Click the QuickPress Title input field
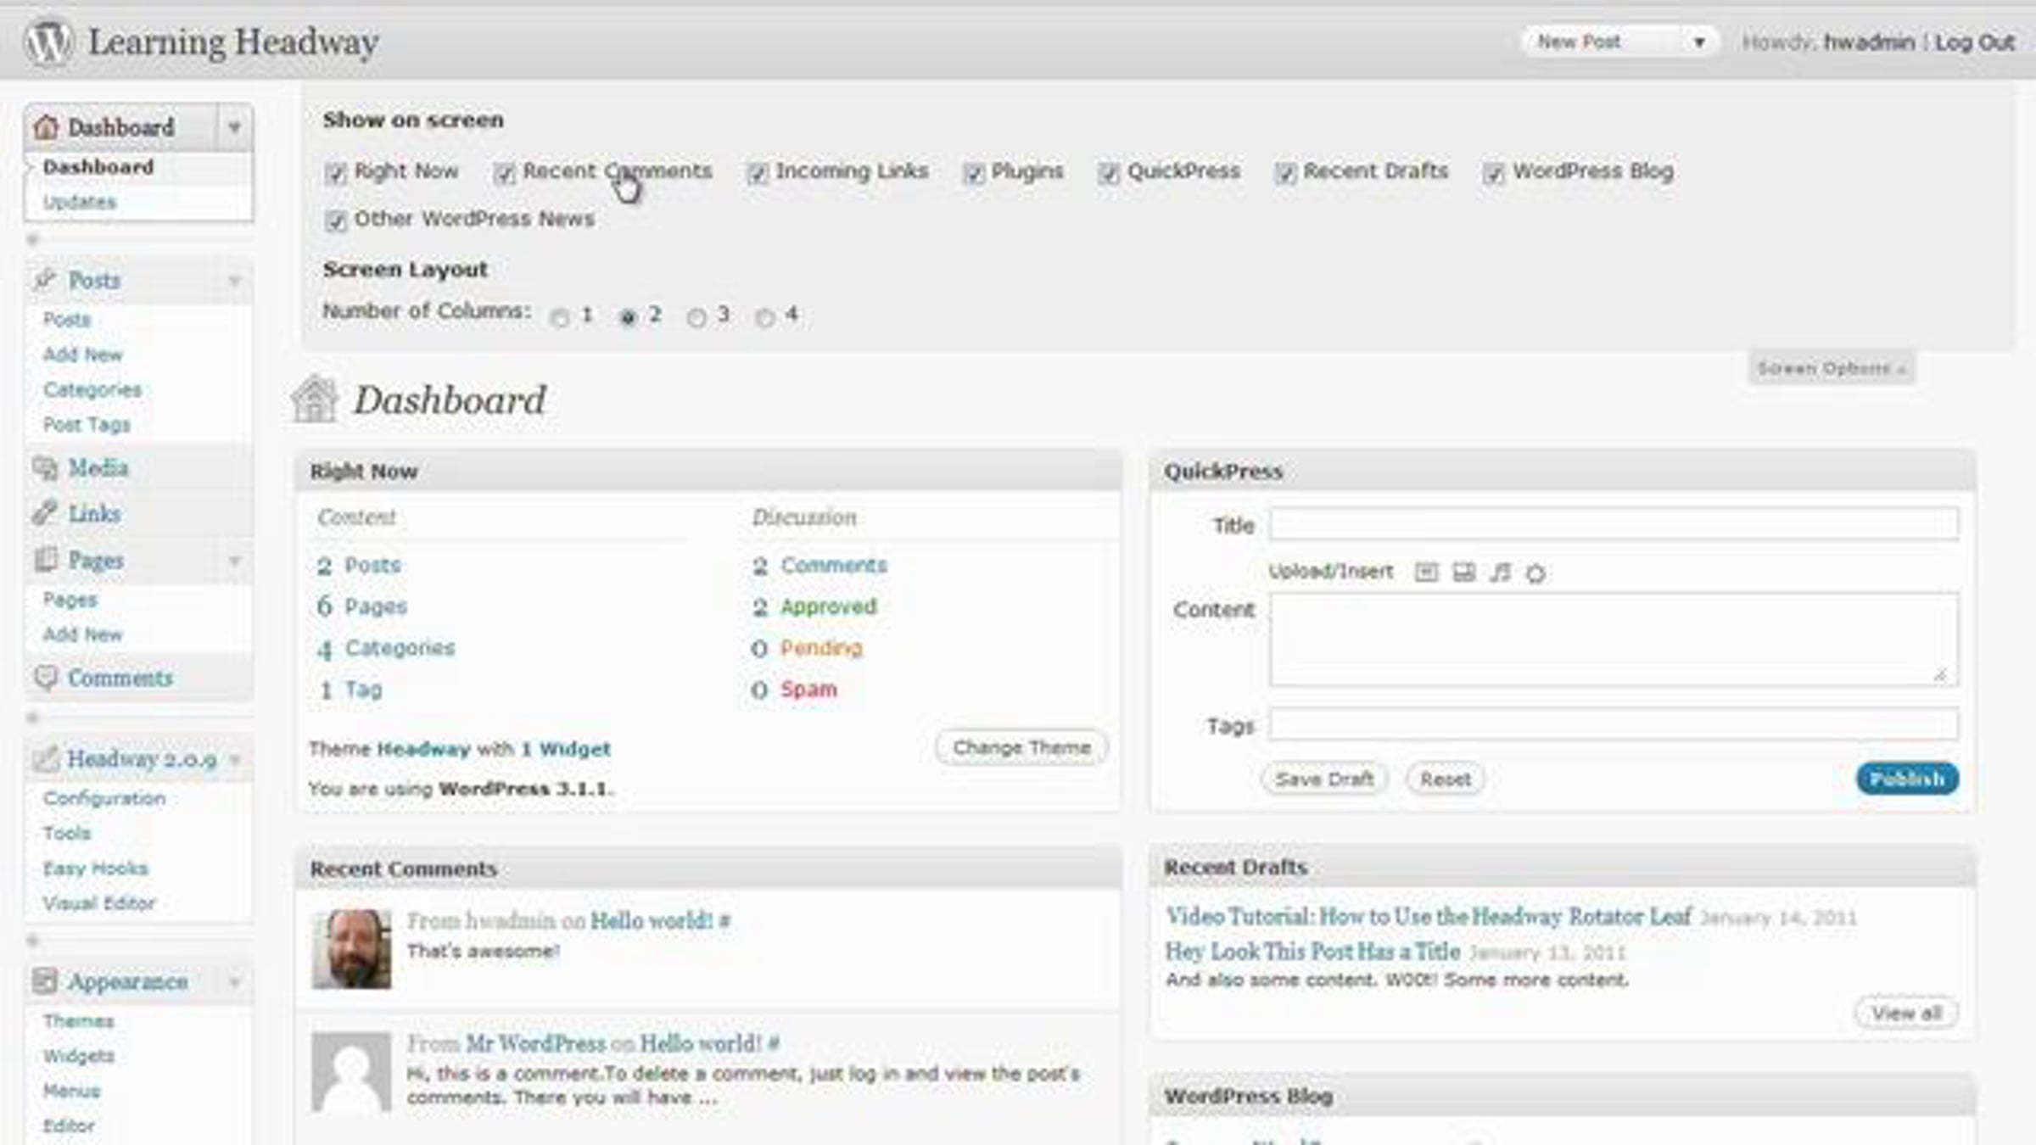Viewport: 2036px width, 1145px height. tap(1614, 524)
